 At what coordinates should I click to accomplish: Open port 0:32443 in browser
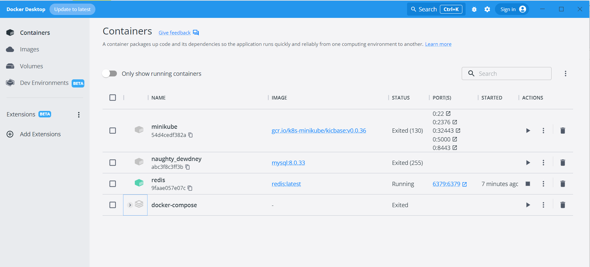click(458, 130)
